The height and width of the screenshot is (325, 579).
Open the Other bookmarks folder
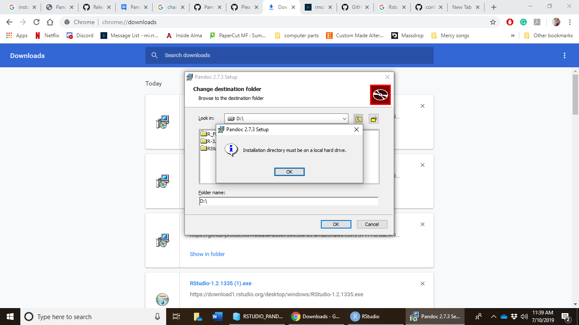coord(548,36)
